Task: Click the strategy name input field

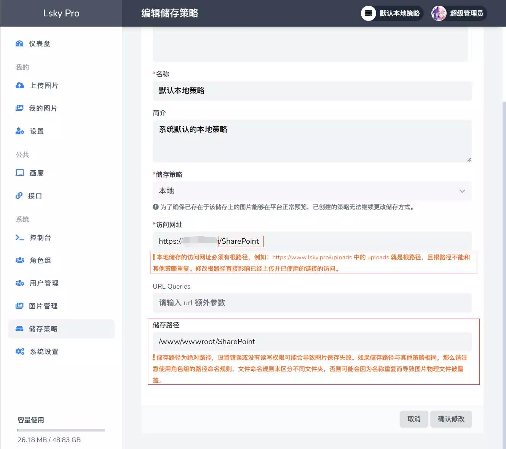Action: pos(312,90)
